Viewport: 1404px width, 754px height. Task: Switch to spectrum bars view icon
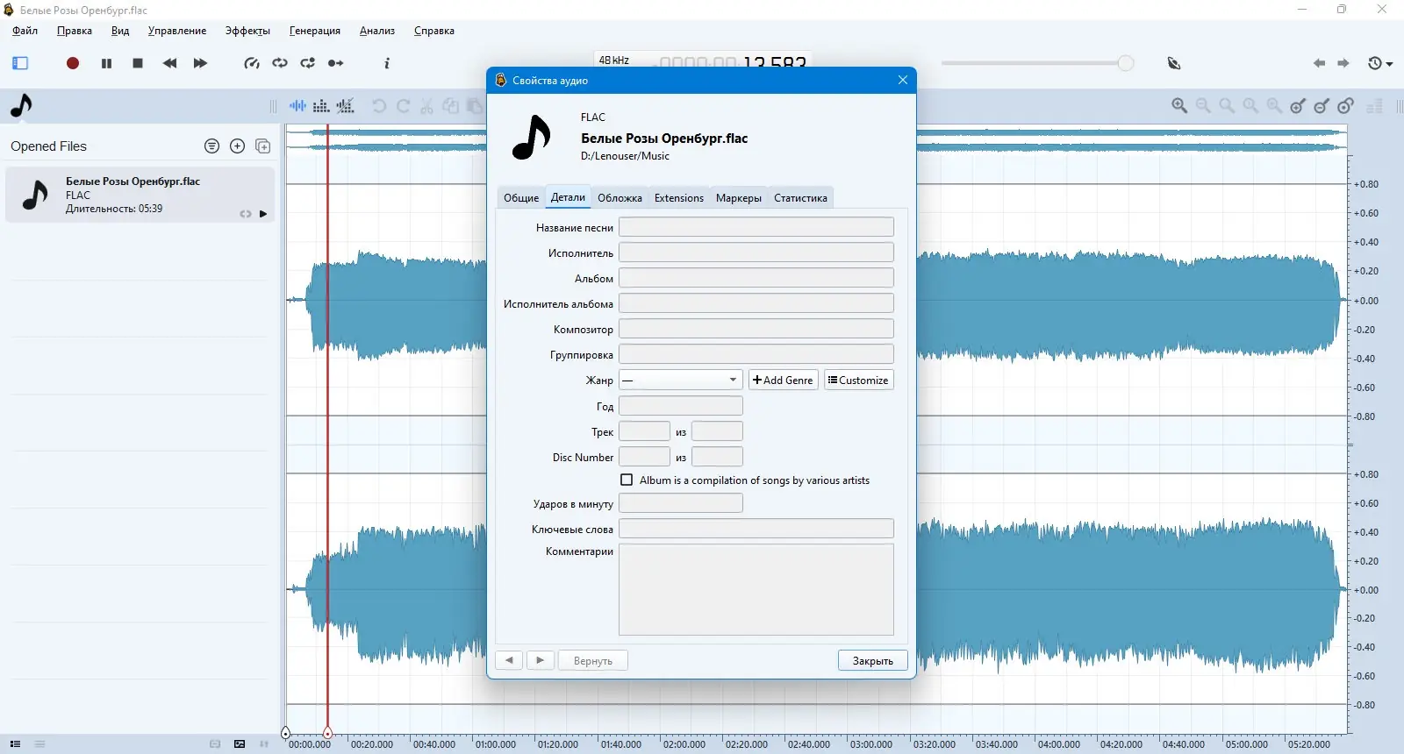tap(321, 106)
